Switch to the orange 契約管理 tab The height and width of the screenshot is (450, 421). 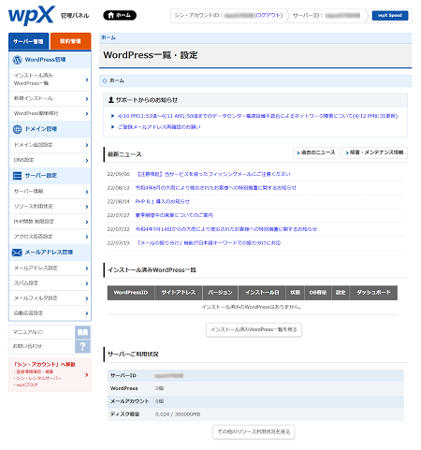pyautogui.click(x=70, y=41)
